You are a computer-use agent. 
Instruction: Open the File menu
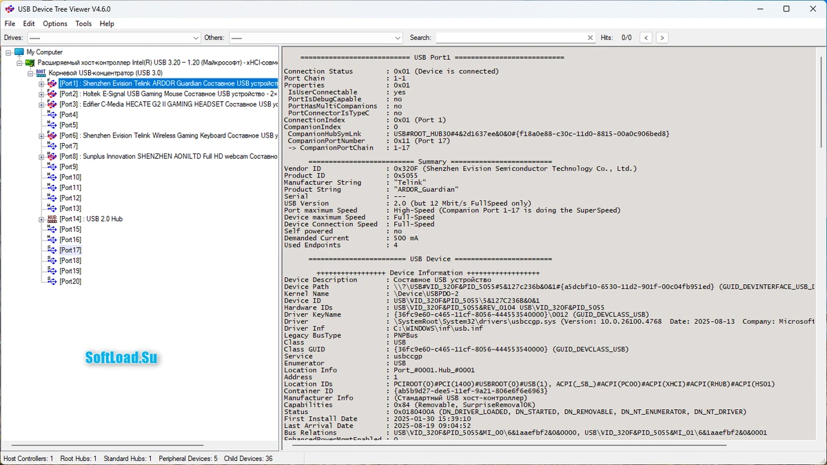pos(10,23)
